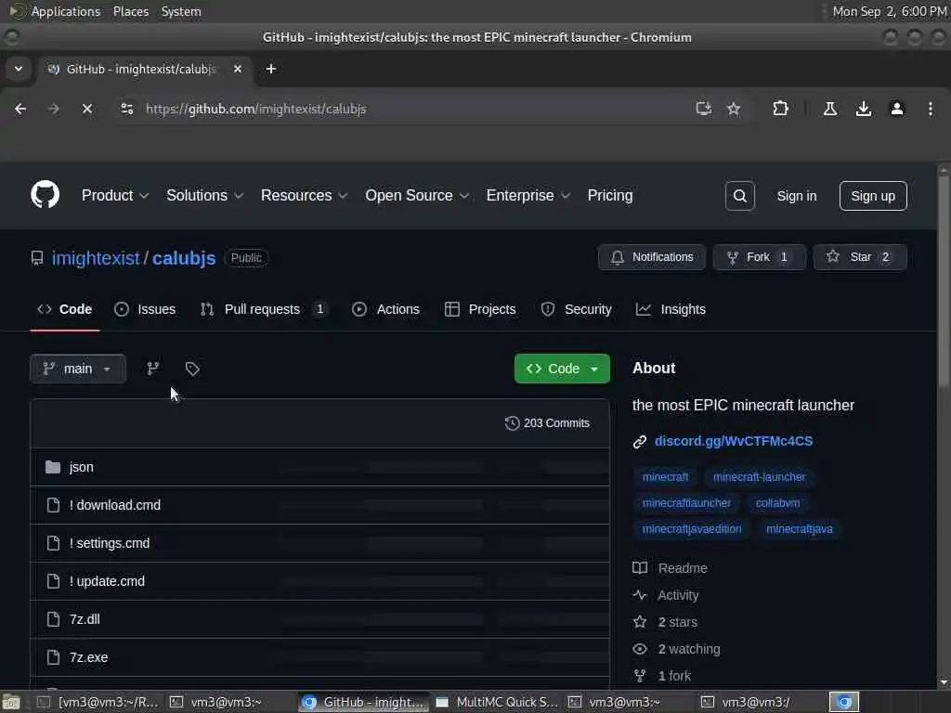Open the ! settings.cmd file

click(110, 543)
